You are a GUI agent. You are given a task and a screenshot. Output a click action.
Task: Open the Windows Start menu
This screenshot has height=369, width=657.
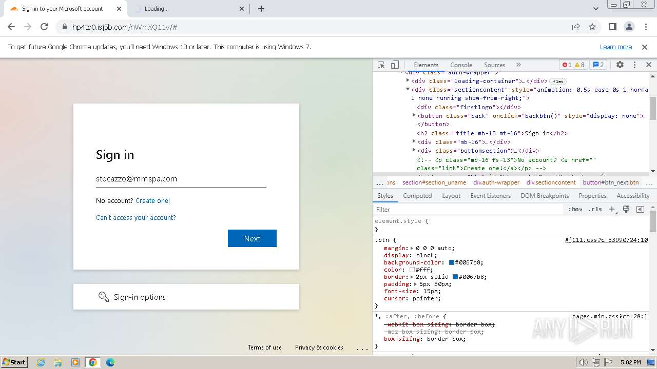point(14,362)
